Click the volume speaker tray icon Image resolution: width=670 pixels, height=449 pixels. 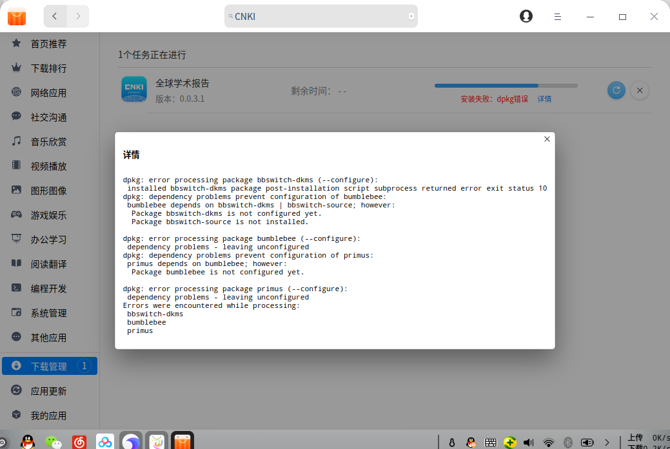(x=529, y=443)
